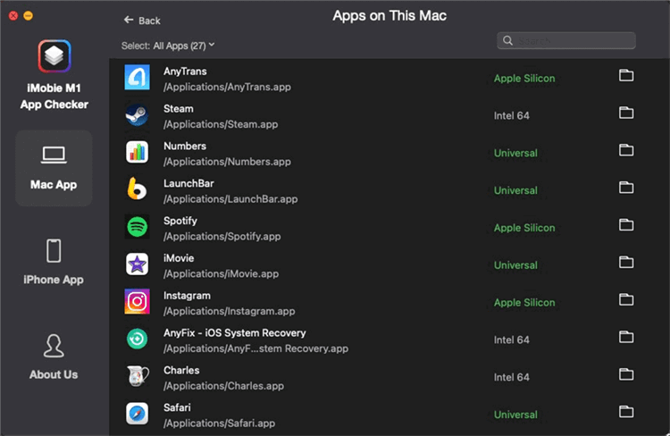Click the Charles pitcher icon

coord(138,376)
